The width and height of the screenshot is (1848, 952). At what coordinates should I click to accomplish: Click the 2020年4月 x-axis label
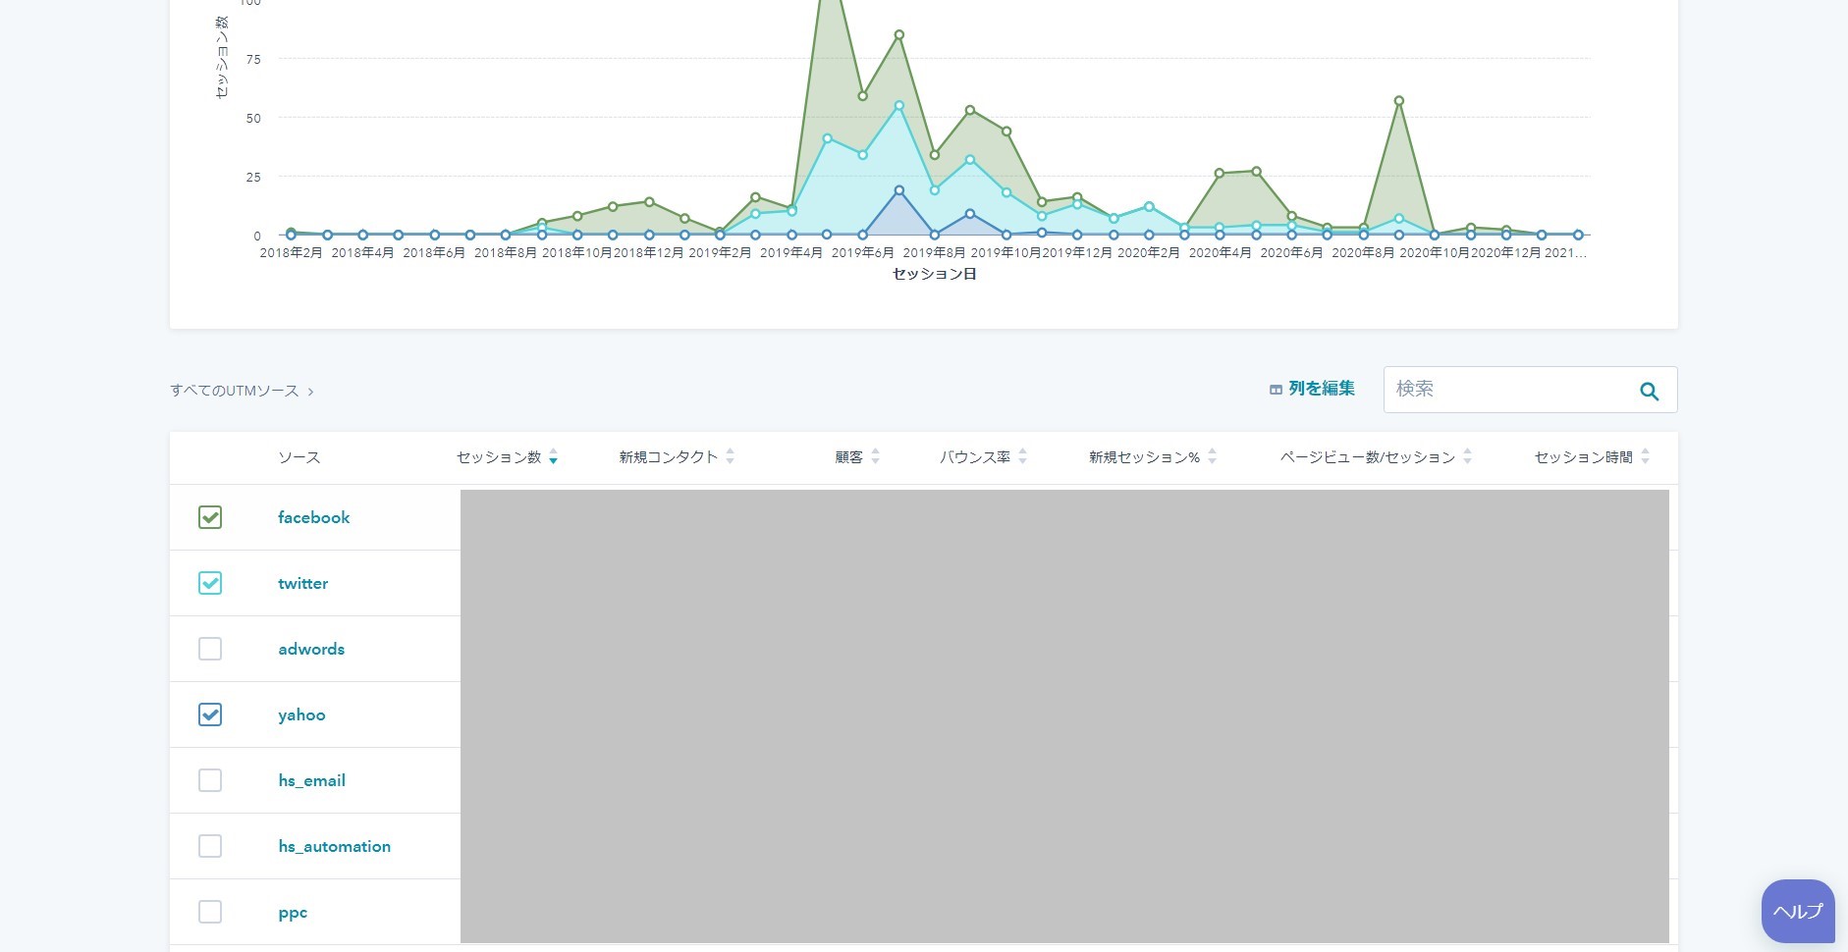coord(1220,253)
